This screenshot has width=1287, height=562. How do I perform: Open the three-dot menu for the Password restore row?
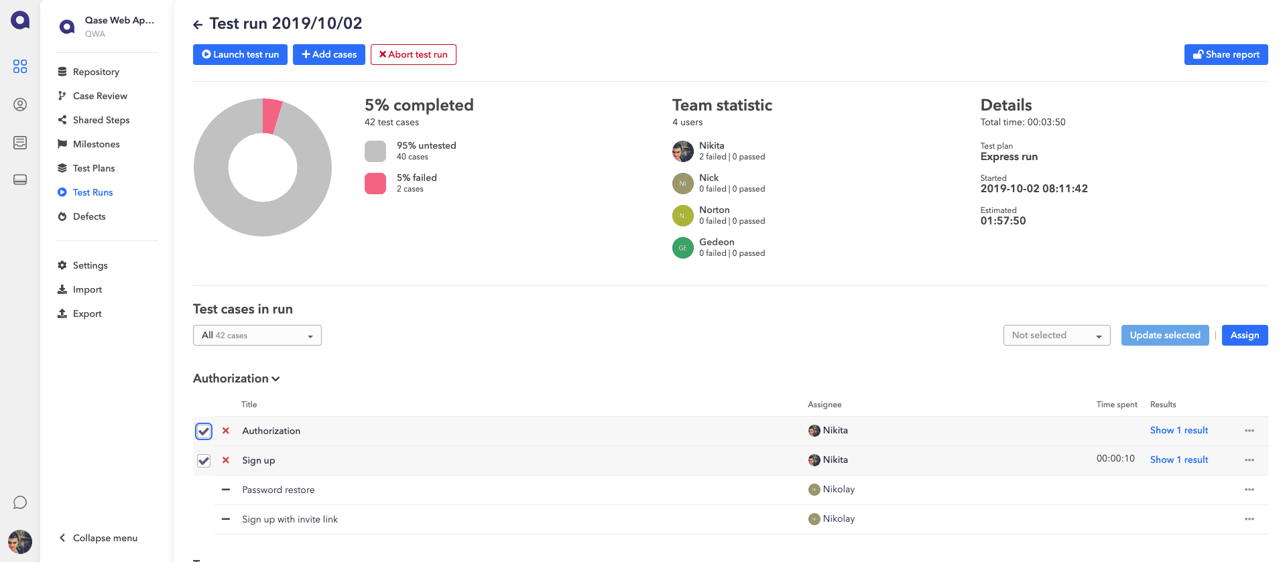[x=1249, y=490]
